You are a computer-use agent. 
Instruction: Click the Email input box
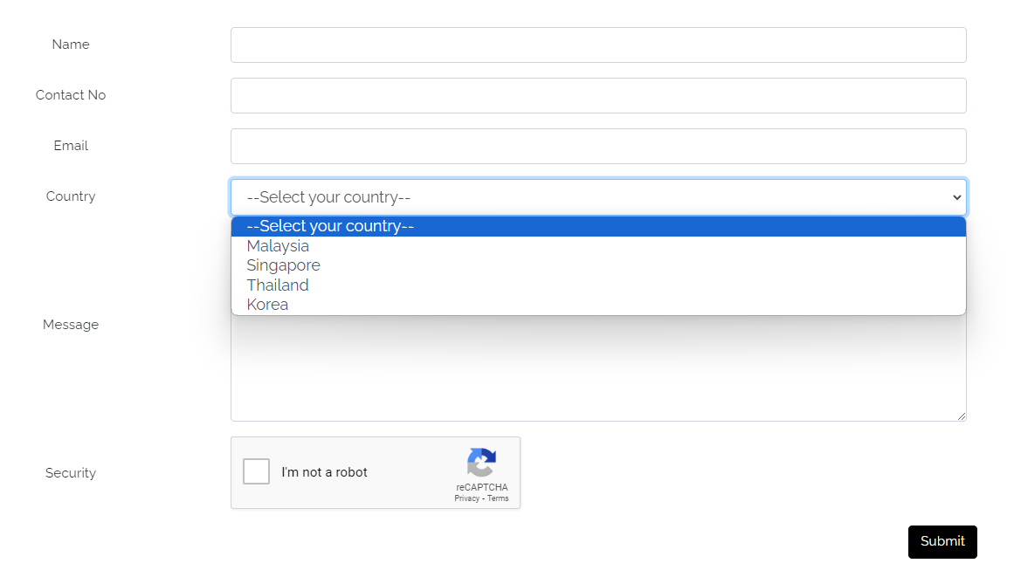pos(598,146)
